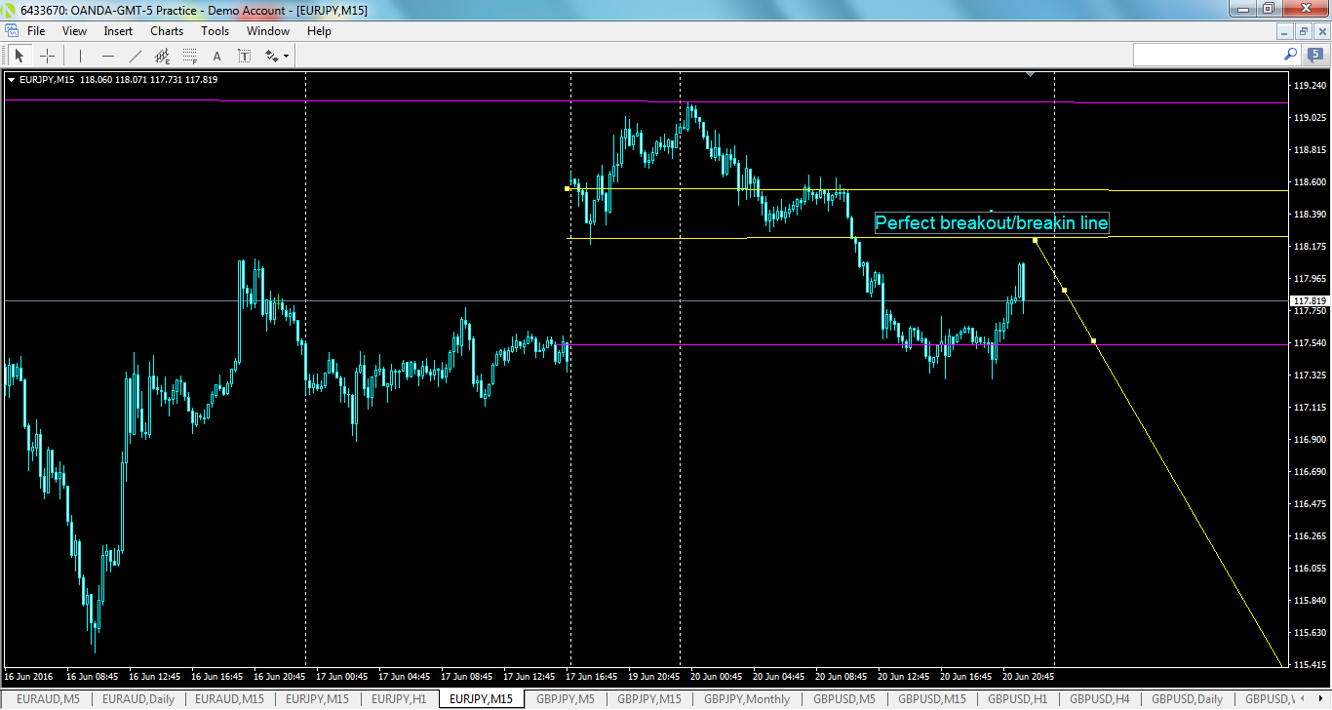
Task: Select the Trendline drawing tool
Action: coord(135,56)
